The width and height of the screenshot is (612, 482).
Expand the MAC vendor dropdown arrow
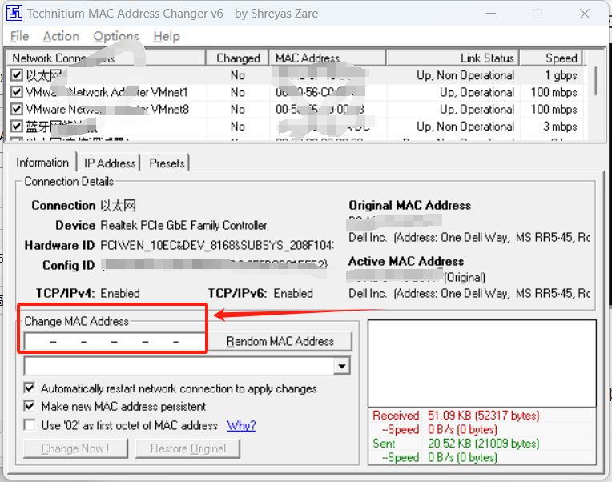click(x=342, y=366)
